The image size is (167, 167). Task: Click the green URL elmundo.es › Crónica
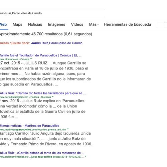(x=15, y=59)
